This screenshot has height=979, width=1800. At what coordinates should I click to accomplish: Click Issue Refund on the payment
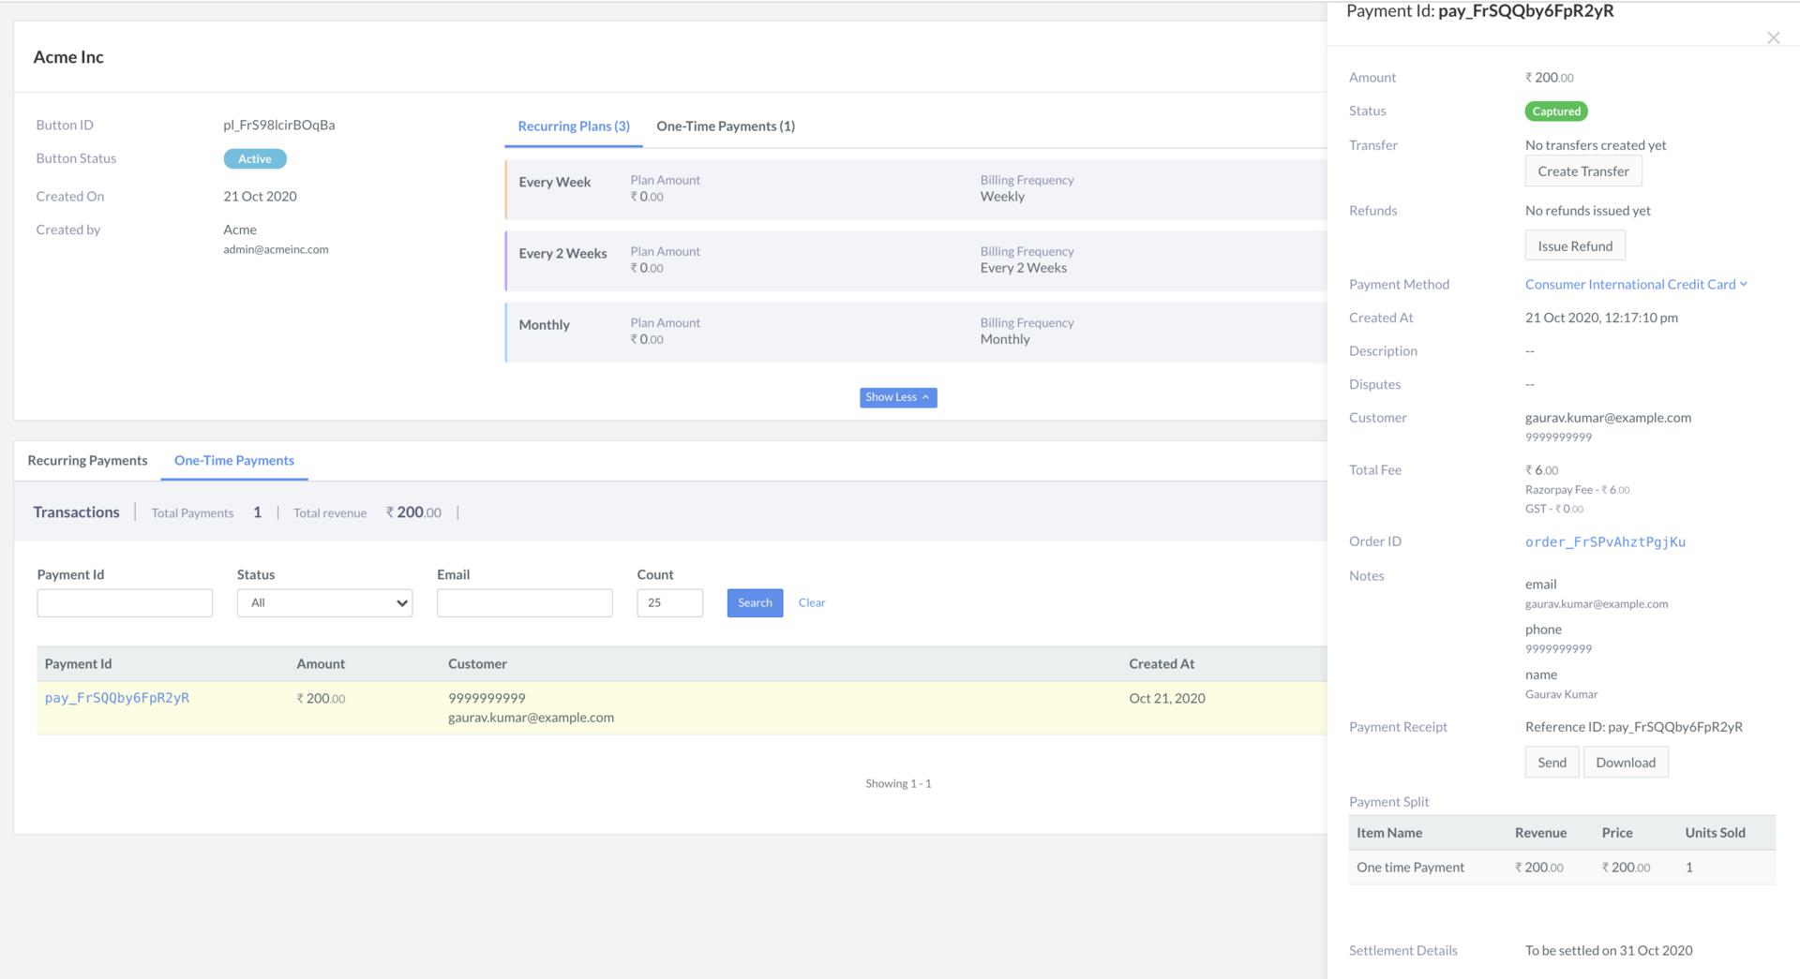click(1575, 245)
